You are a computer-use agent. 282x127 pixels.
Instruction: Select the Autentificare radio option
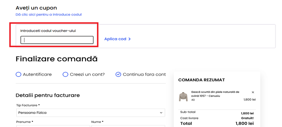(18, 74)
